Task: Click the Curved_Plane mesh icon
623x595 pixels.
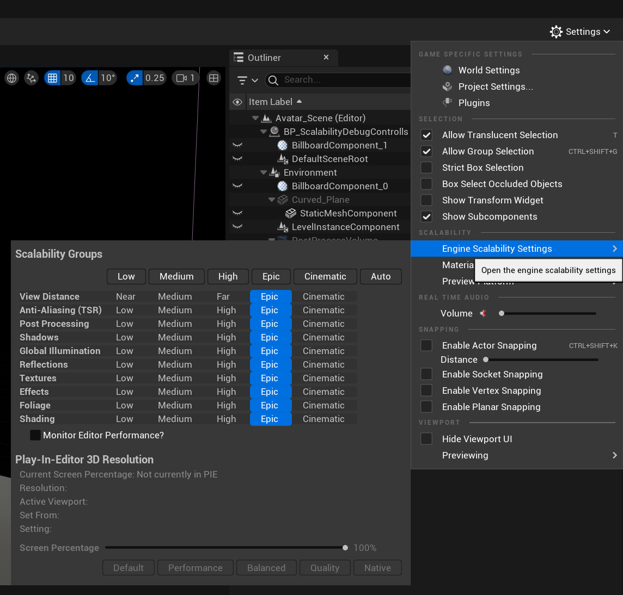Action: tap(283, 200)
